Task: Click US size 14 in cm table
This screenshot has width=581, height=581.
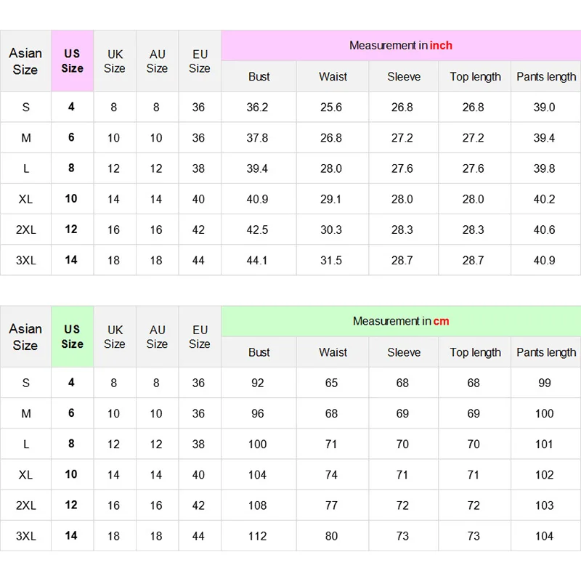Action: [x=71, y=535]
